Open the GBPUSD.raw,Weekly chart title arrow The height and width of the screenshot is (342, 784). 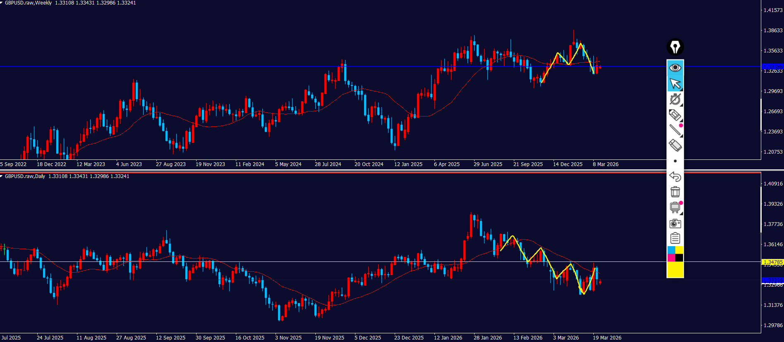[2, 3]
